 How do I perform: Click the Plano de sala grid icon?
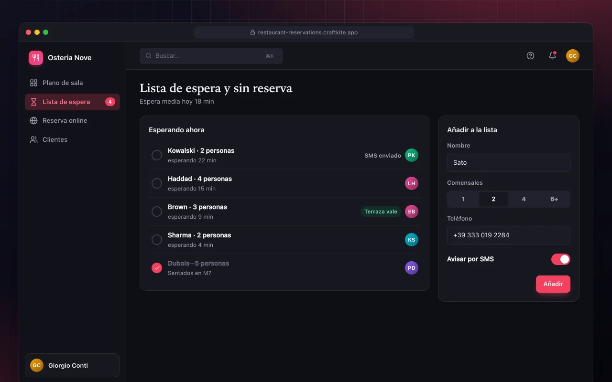[33, 83]
